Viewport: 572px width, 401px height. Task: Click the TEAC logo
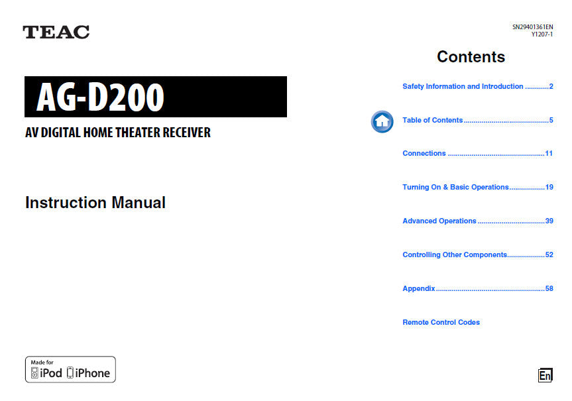tap(56, 31)
